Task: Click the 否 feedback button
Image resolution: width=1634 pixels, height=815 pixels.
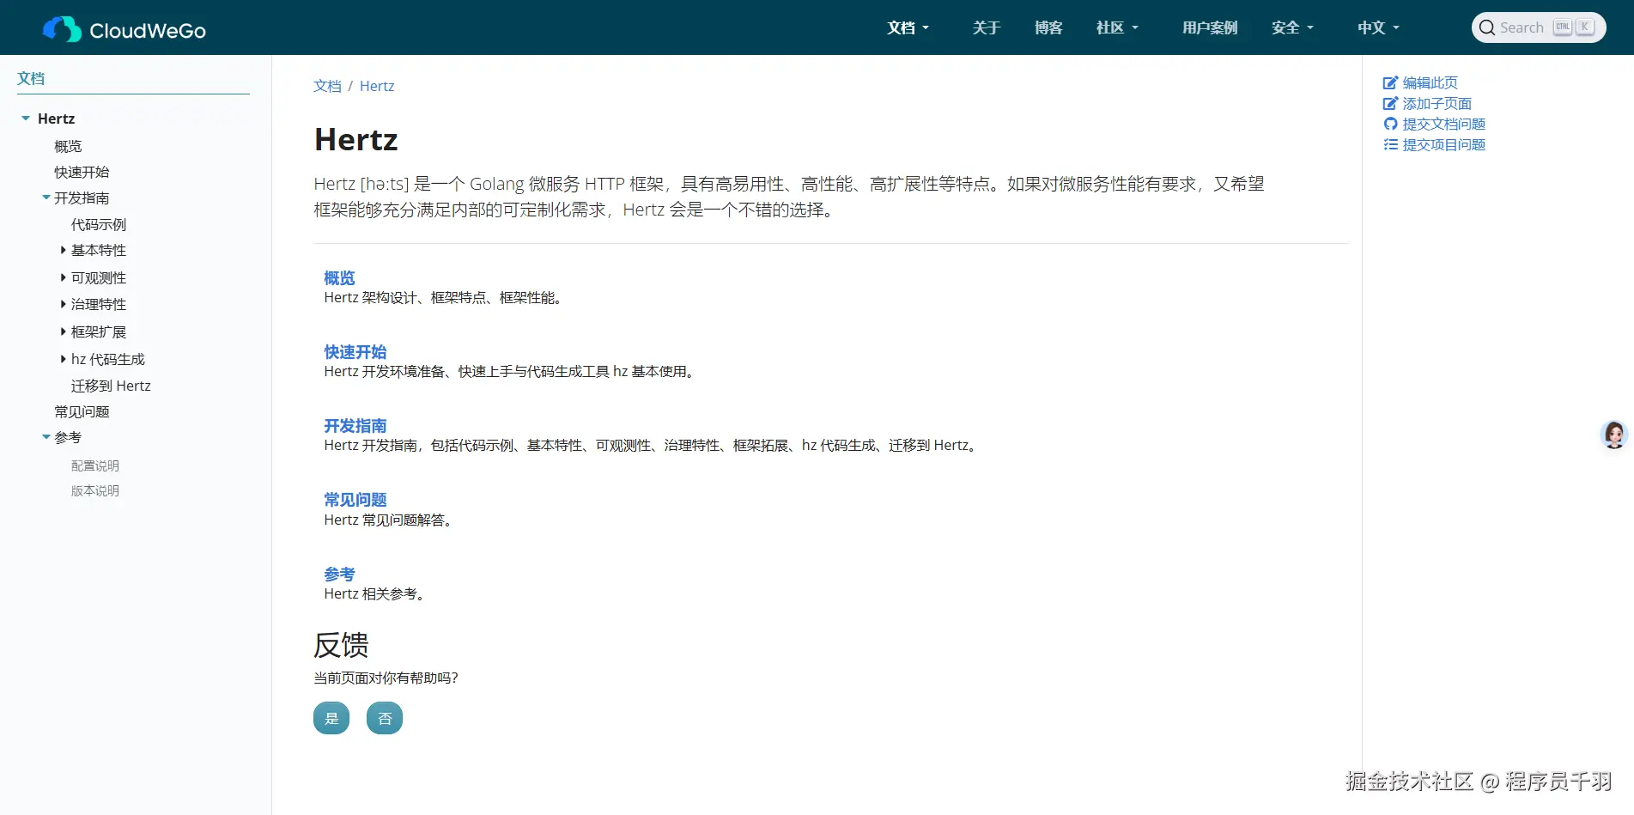Action: [x=385, y=718]
